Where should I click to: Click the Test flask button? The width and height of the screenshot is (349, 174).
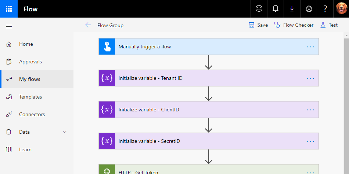[x=329, y=25]
